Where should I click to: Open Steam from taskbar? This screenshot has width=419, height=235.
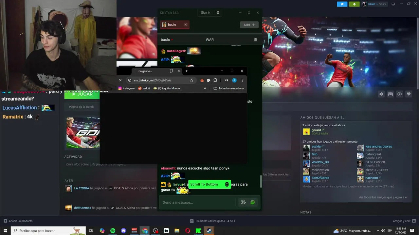(209, 230)
